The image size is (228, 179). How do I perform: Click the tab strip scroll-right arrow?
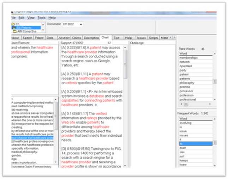tap(174, 38)
